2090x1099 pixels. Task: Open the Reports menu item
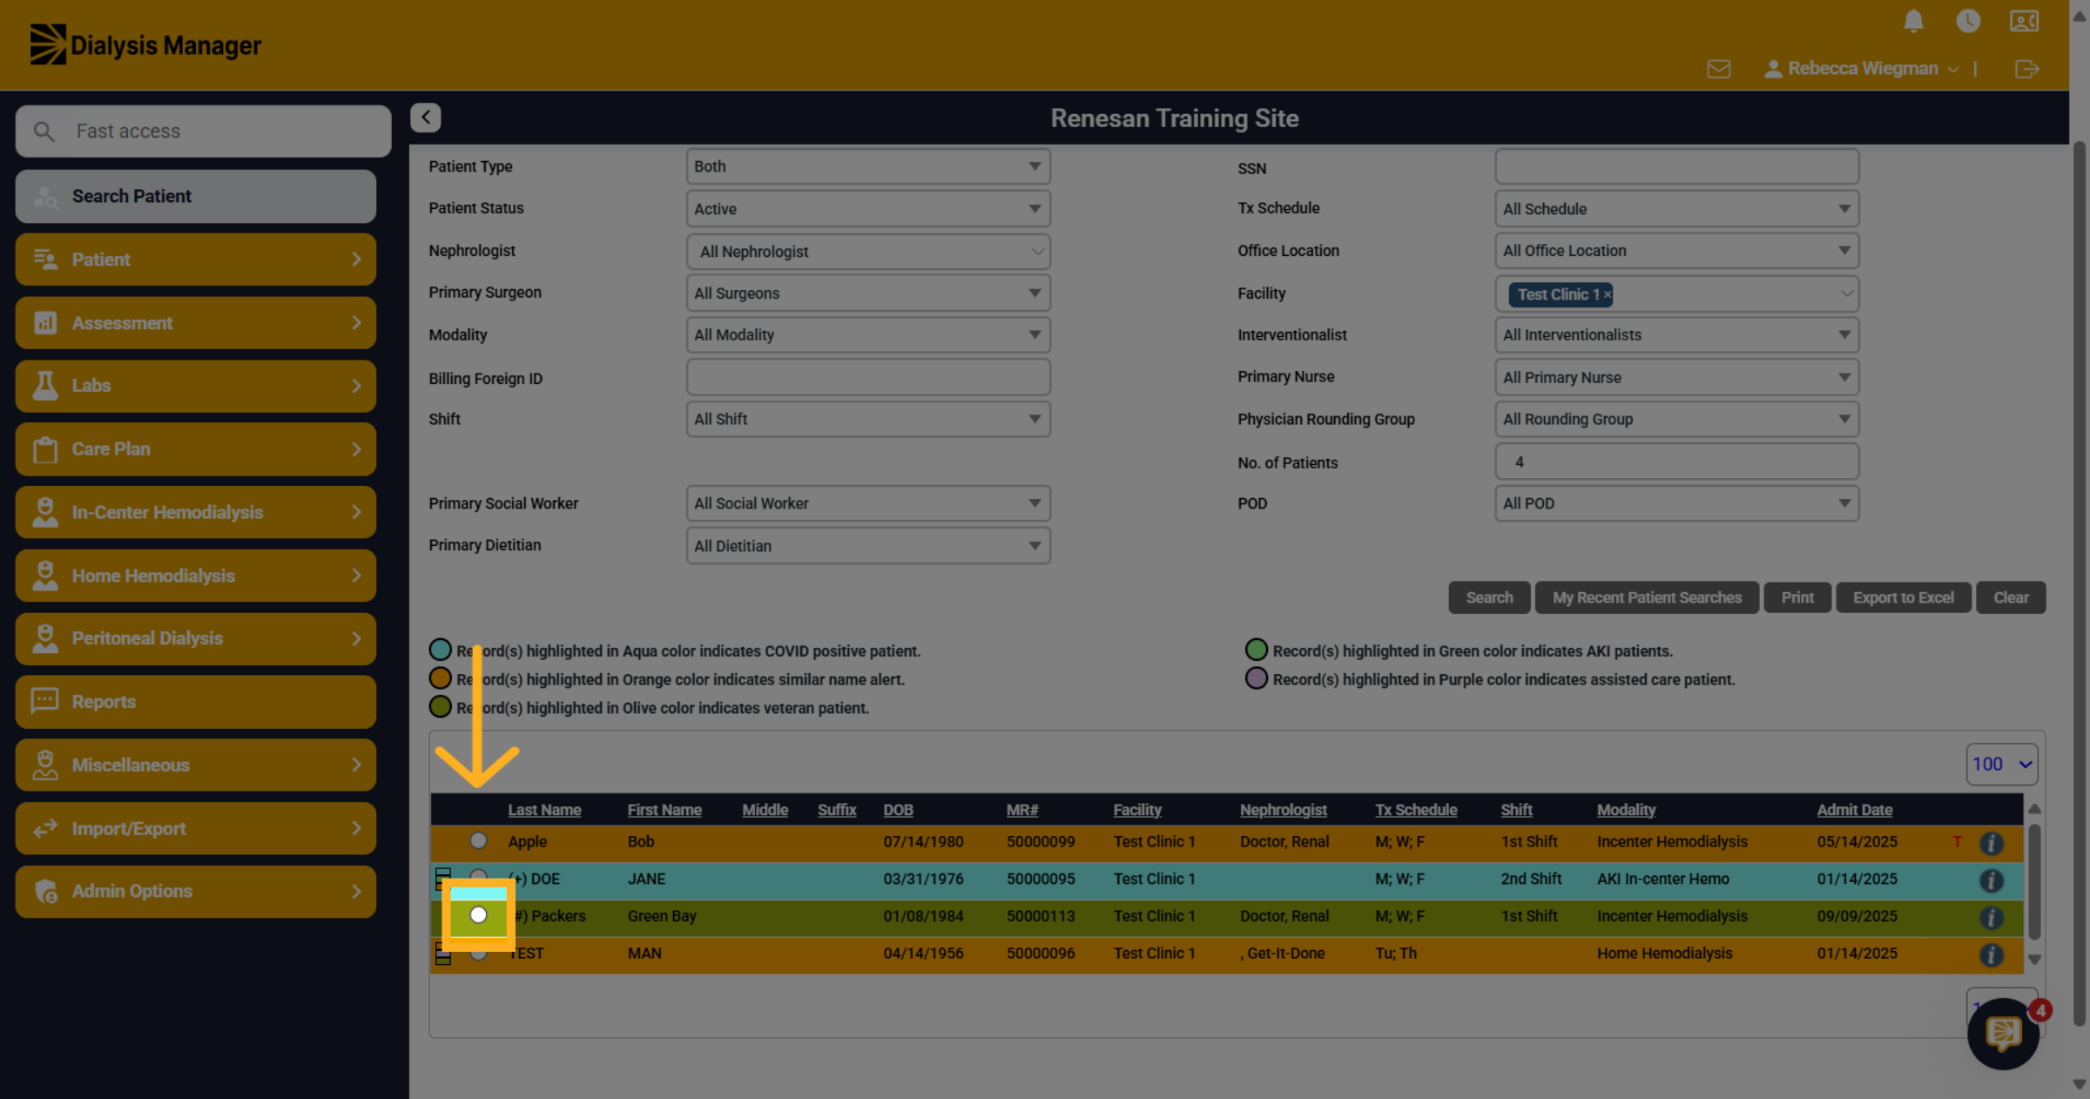[196, 702]
